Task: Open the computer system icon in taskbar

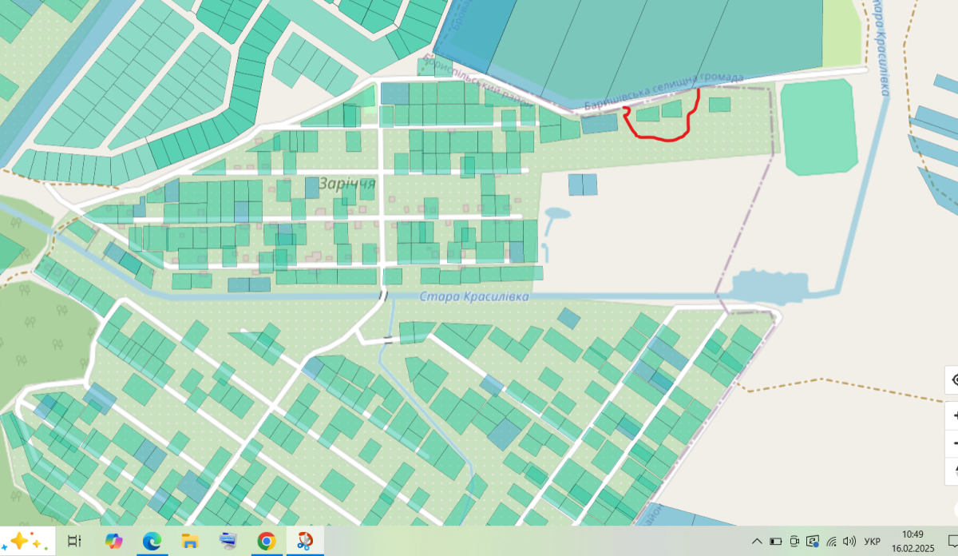Action: tap(228, 541)
